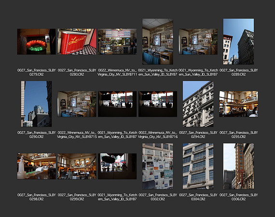Choose the white figurine bar thumbnail
This screenshot has width=275, height=217.
click(37, 166)
